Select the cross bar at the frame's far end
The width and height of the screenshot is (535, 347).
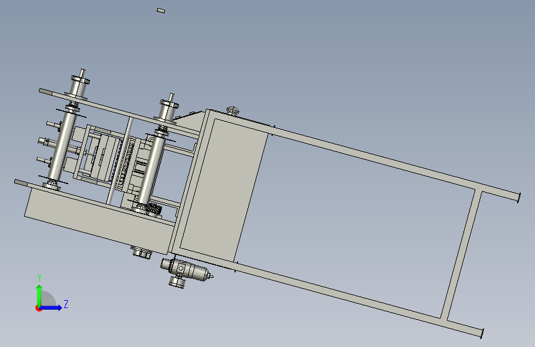[462, 256]
